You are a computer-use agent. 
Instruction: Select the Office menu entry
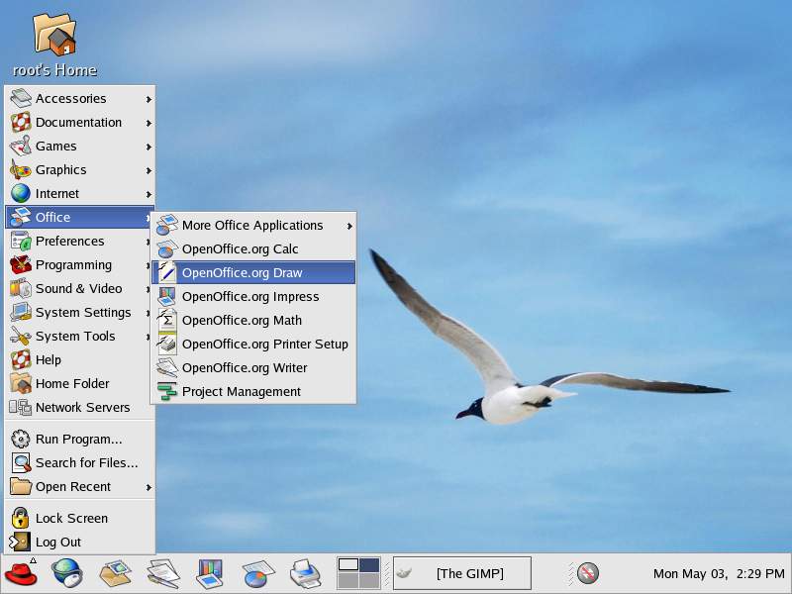[80, 217]
